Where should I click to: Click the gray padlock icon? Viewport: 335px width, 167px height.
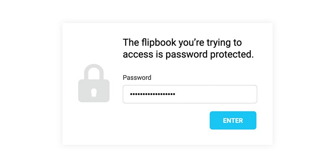[x=94, y=83]
